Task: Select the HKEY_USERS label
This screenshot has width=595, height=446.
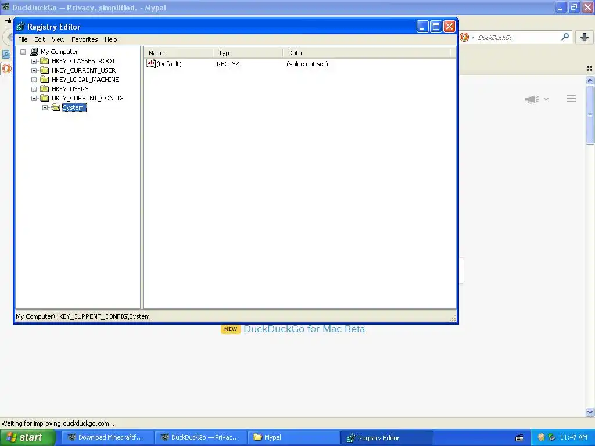Action: 70,89
